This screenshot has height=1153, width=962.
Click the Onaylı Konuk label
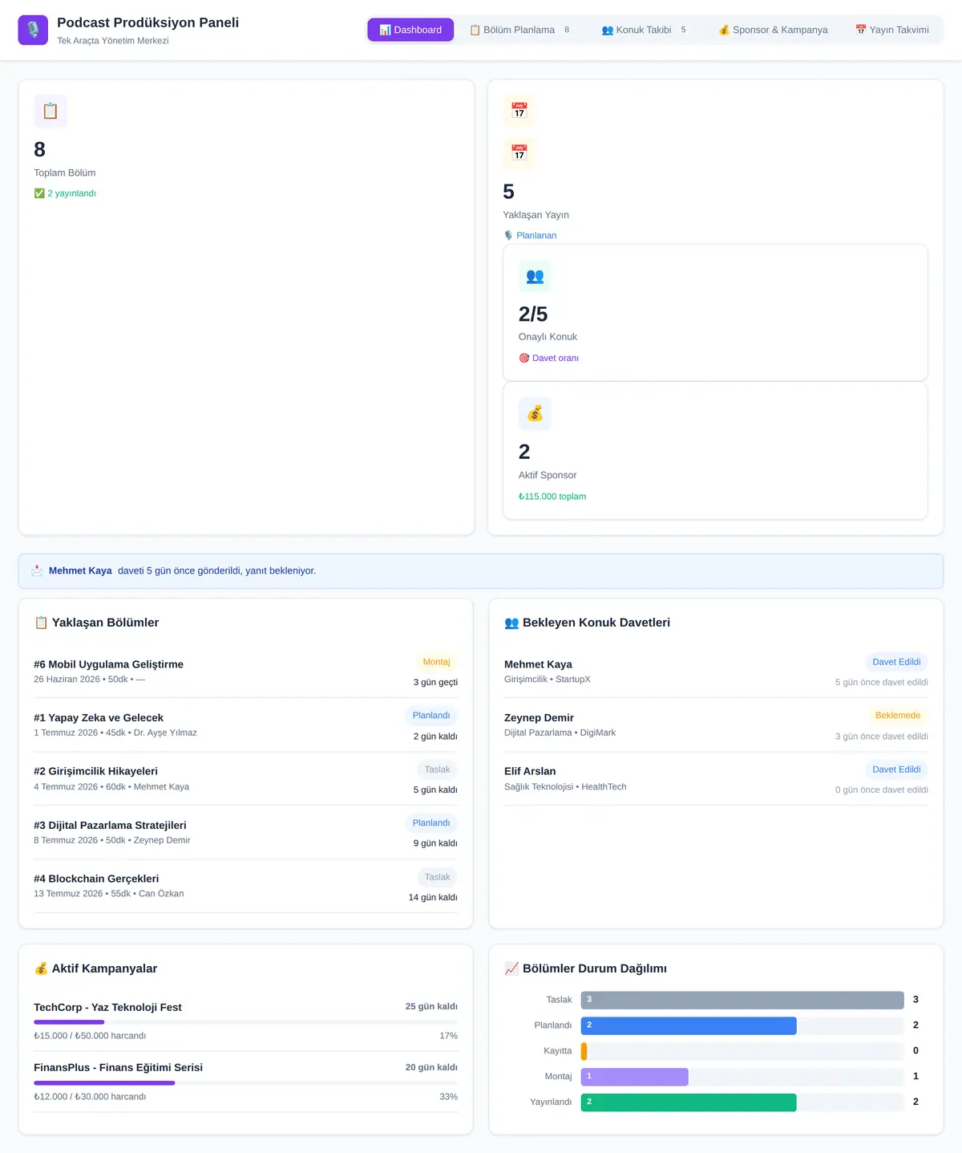click(x=548, y=337)
